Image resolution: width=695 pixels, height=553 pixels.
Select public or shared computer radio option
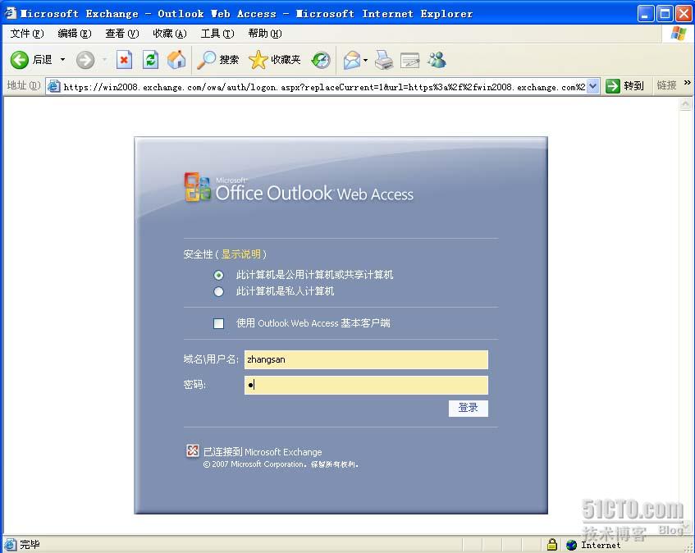[x=218, y=275]
